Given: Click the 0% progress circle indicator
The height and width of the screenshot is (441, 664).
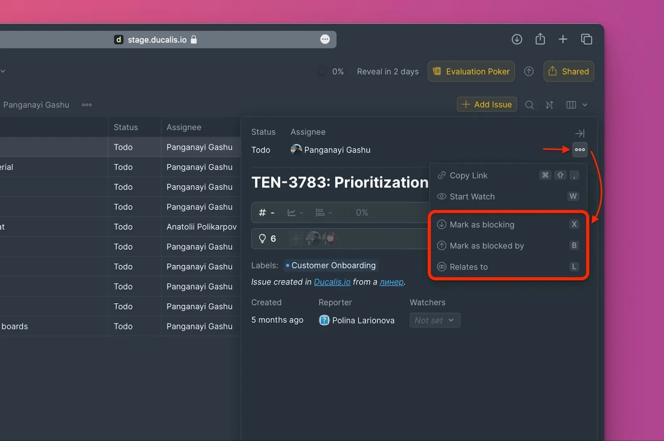Looking at the screenshot, I should tap(322, 72).
